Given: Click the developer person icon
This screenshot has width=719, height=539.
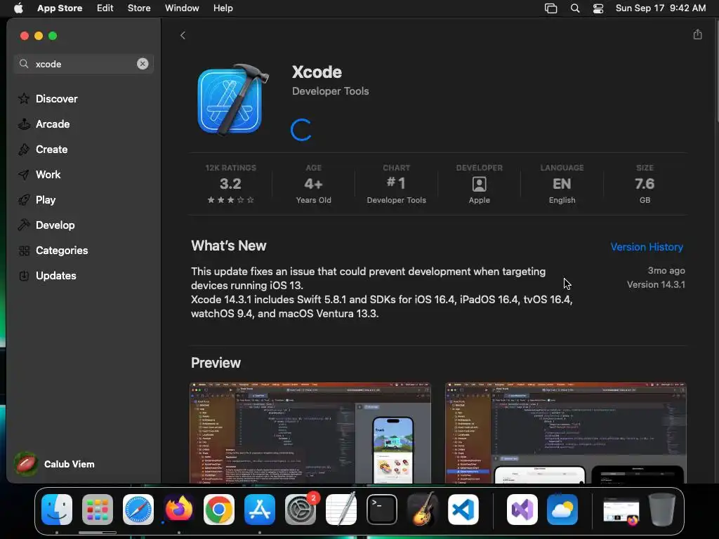Looking at the screenshot, I should tap(479, 185).
